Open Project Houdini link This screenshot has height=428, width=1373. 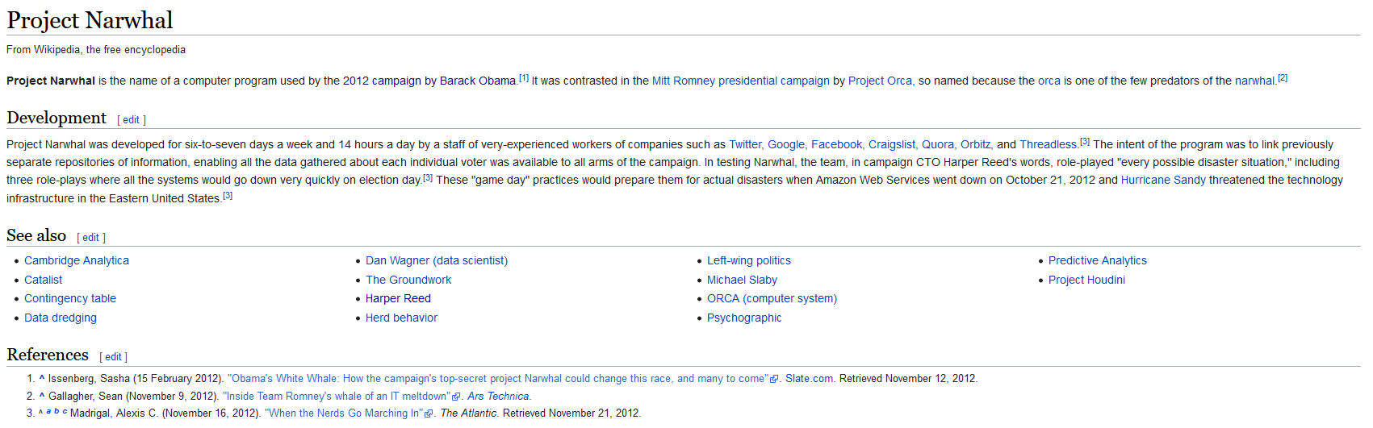pyautogui.click(x=1086, y=280)
